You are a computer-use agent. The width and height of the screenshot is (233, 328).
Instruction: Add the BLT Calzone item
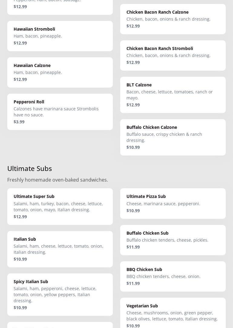point(173,95)
